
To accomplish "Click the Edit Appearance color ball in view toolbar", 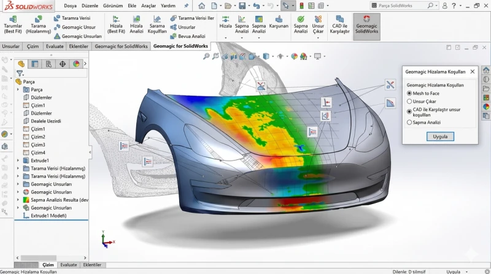I will point(294,56).
